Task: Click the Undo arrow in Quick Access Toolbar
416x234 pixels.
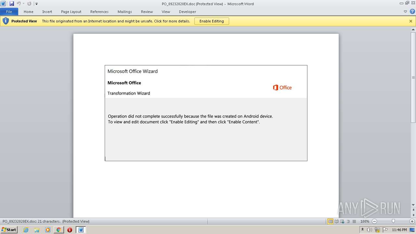Action: click(x=19, y=4)
